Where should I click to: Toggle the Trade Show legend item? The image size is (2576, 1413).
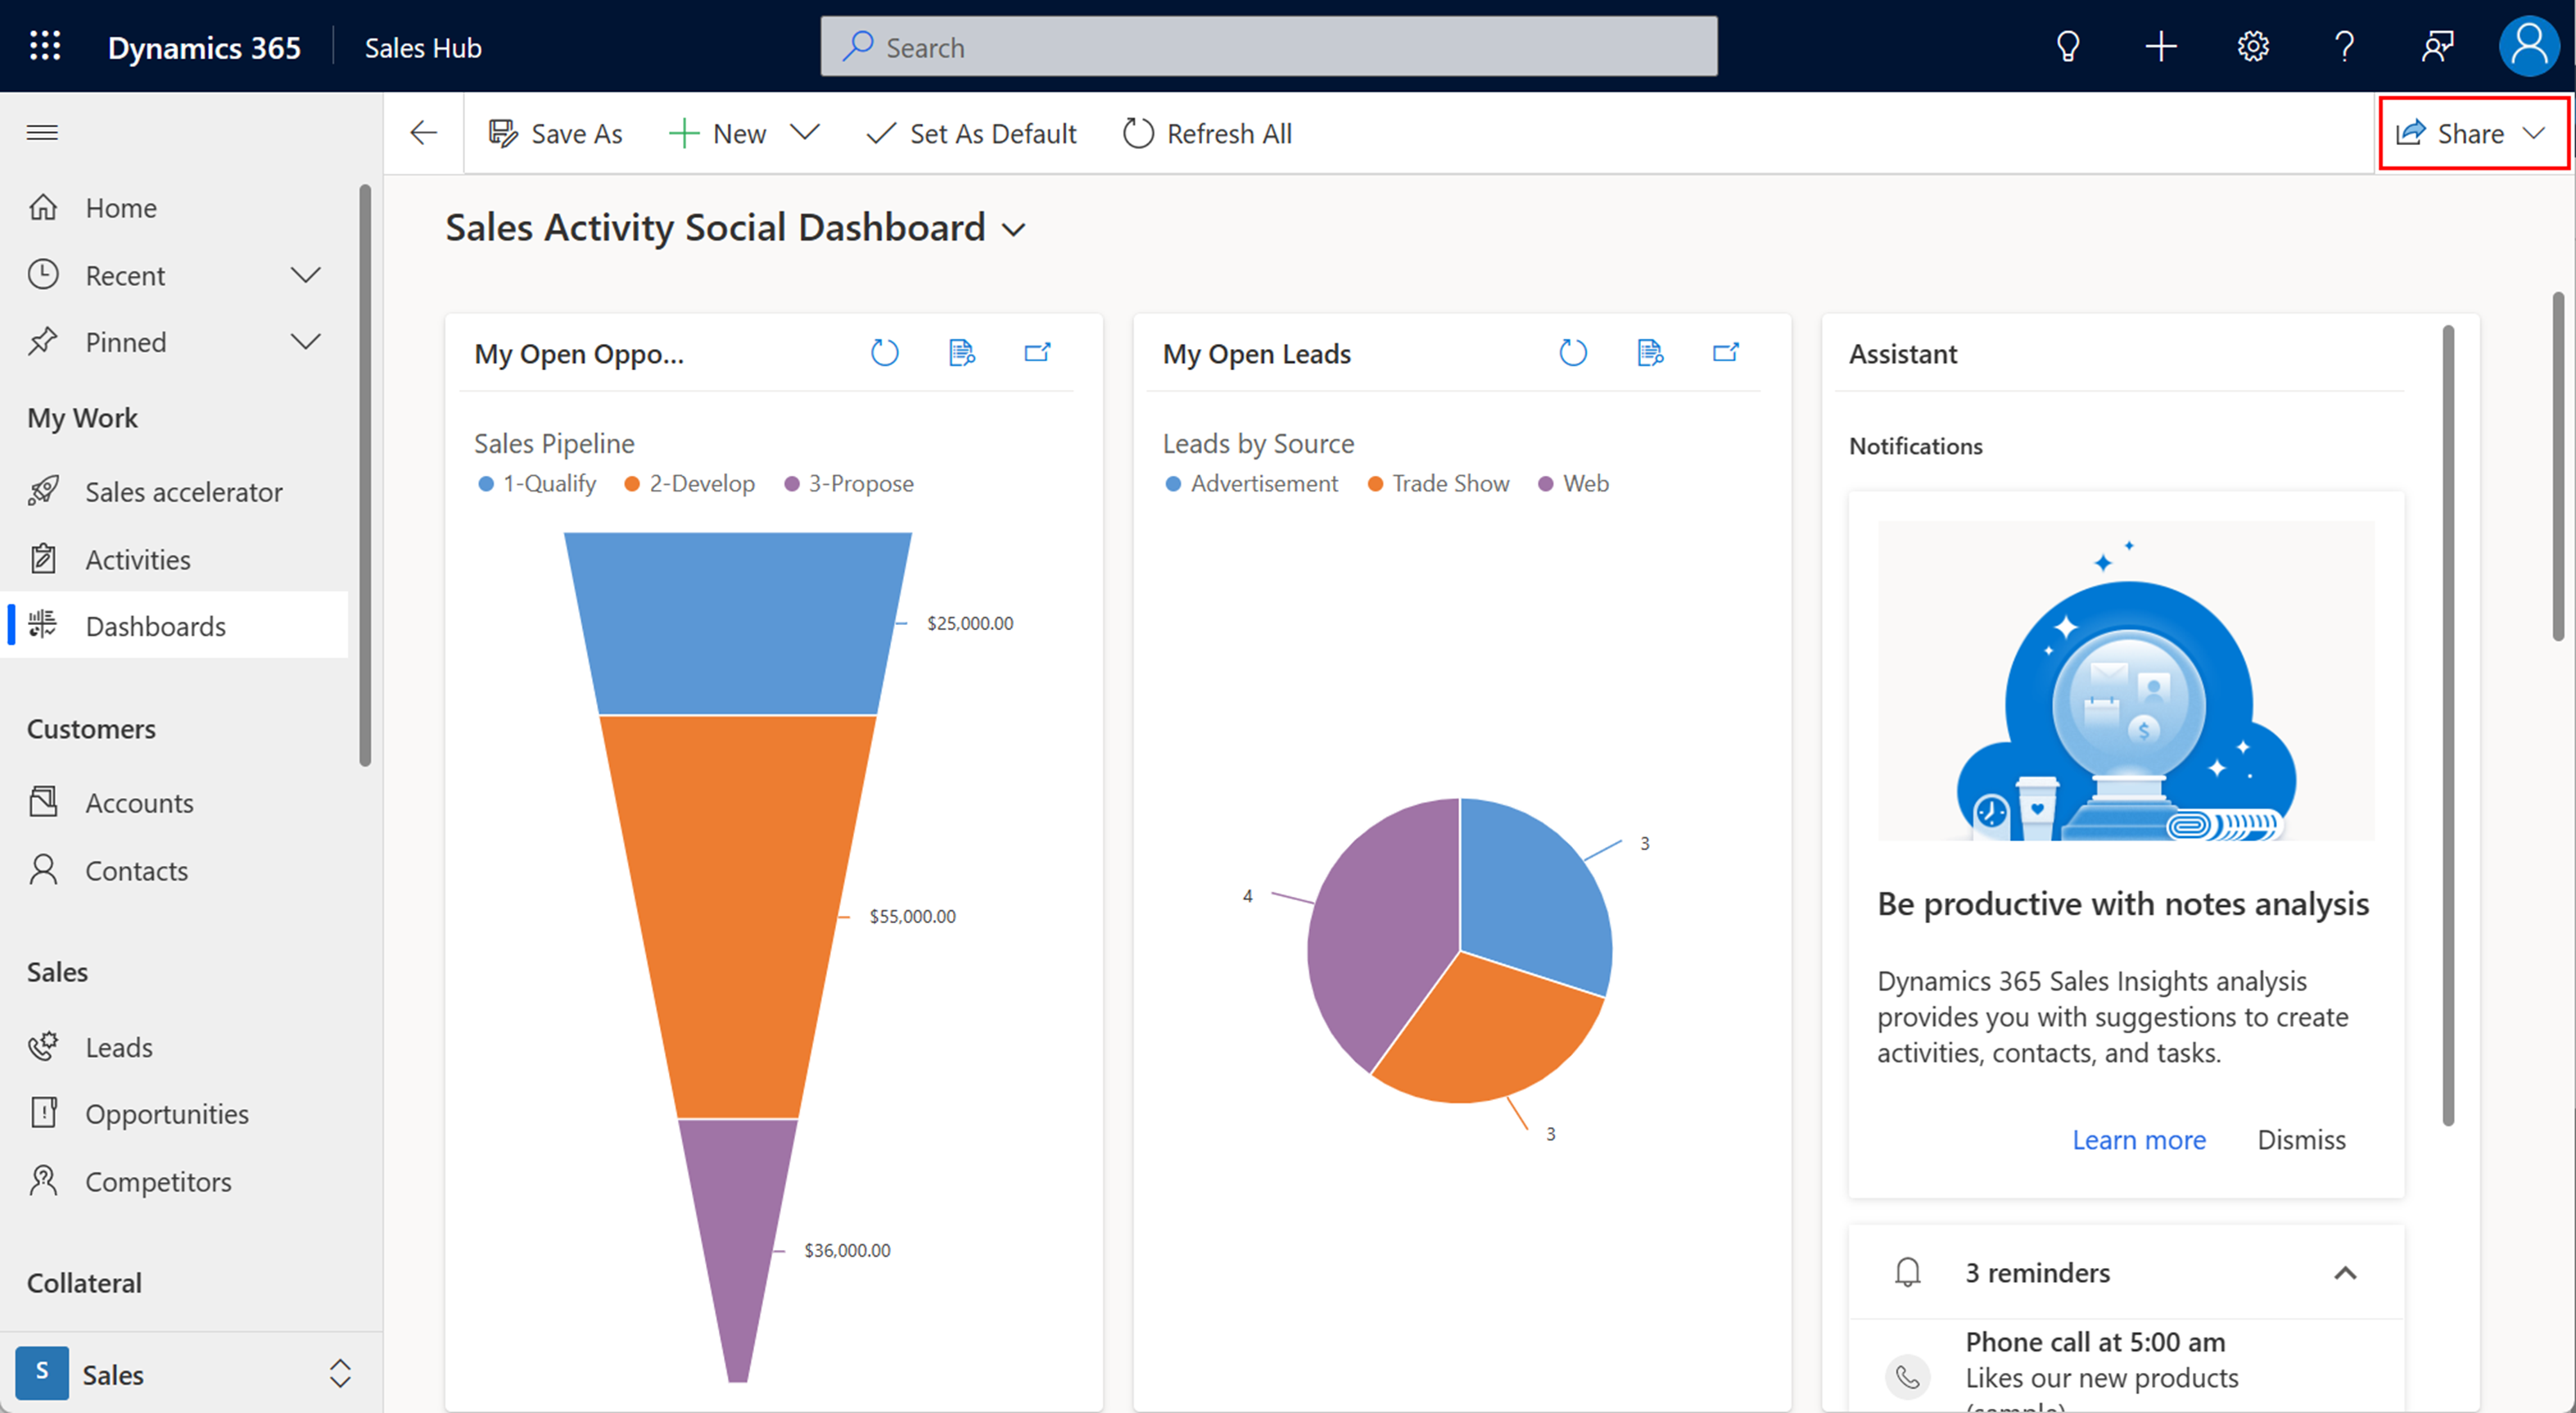pos(1438,483)
